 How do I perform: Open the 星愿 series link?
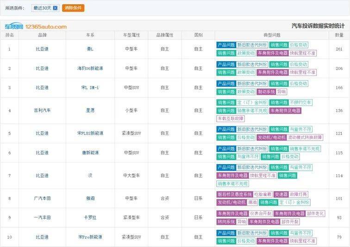click(90, 111)
